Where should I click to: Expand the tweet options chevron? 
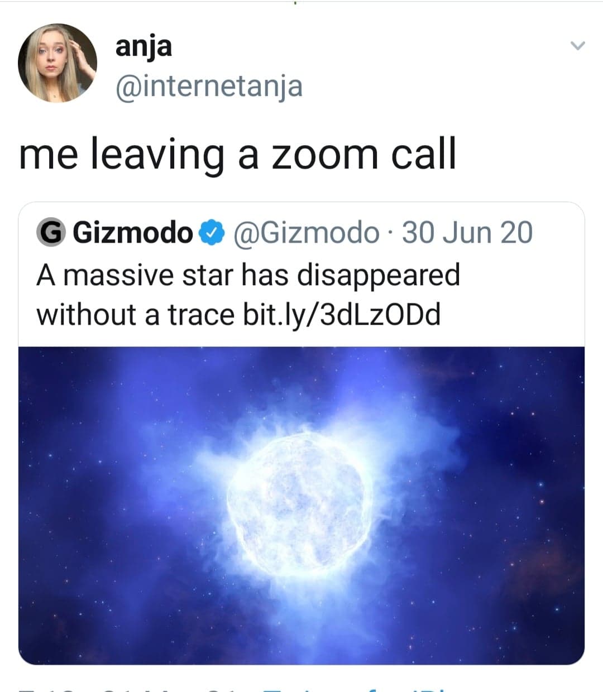(x=577, y=46)
